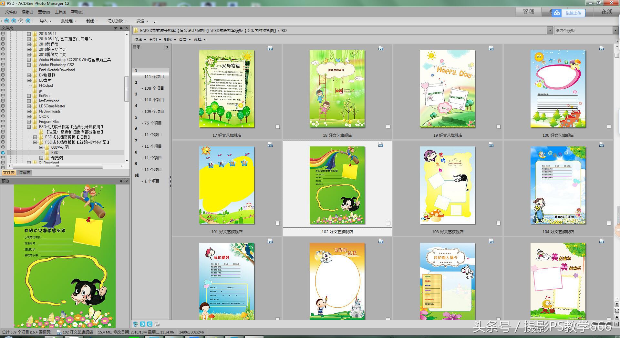
Task: Expand the 预览图 folder tree node
Action: point(41,158)
